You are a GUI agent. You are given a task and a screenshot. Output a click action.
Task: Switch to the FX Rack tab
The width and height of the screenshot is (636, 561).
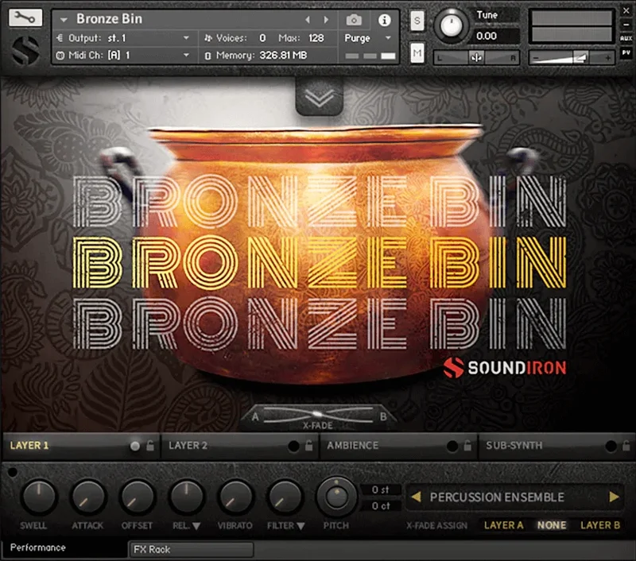(191, 550)
